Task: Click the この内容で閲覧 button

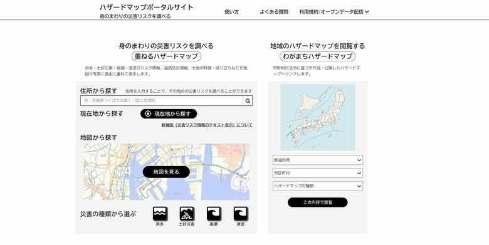Action: [x=317, y=202]
